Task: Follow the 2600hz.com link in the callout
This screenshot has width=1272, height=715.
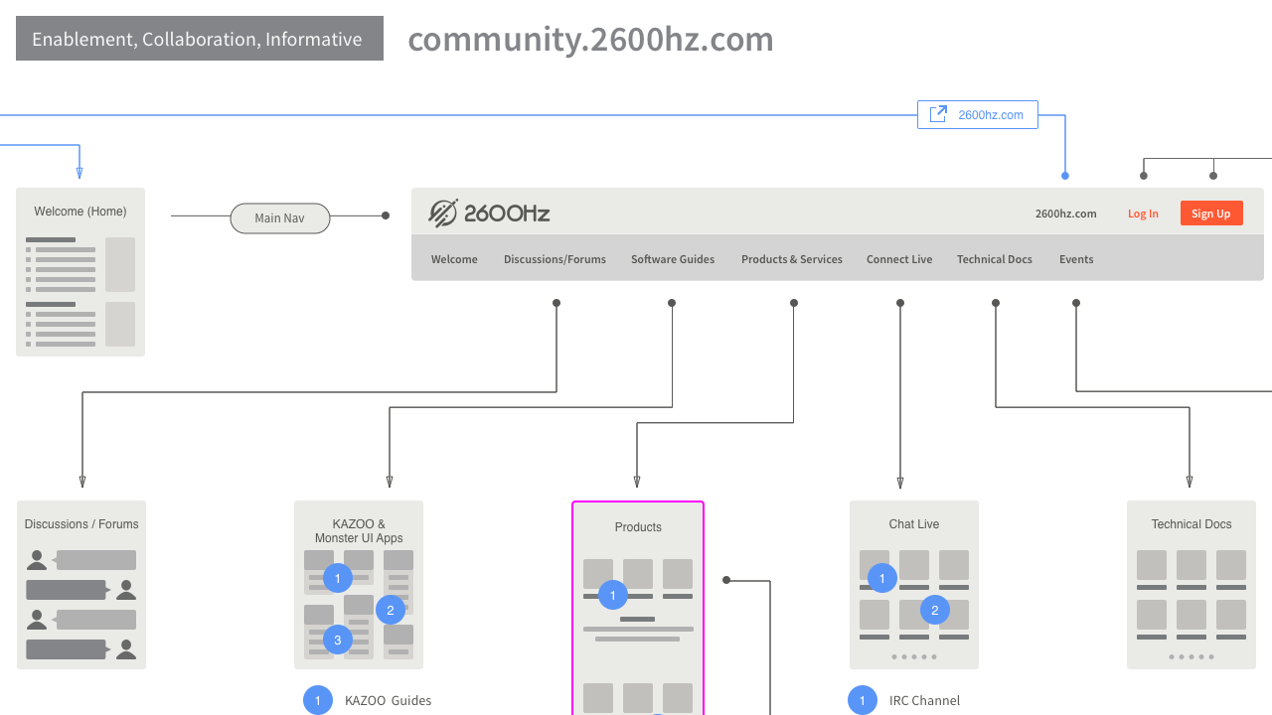Action: tap(990, 114)
